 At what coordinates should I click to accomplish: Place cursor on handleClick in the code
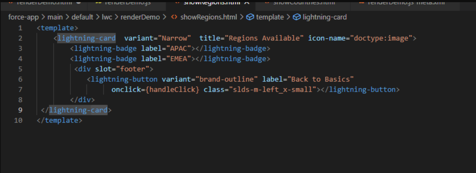point(173,89)
